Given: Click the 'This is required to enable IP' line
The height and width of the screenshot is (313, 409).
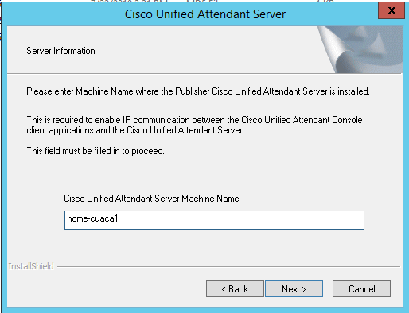Looking at the screenshot, I should click(x=194, y=120).
